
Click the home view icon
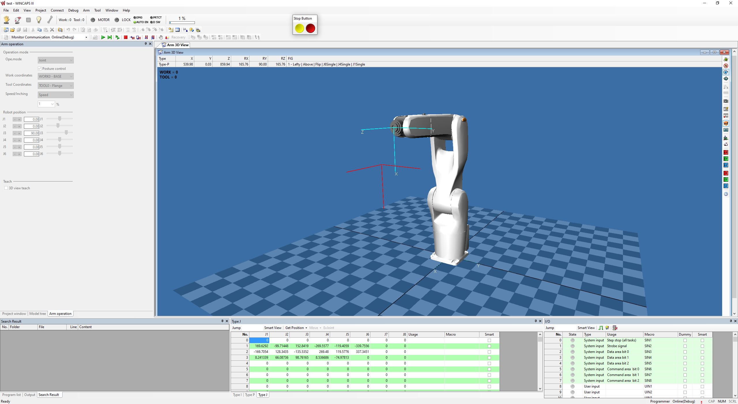click(726, 145)
